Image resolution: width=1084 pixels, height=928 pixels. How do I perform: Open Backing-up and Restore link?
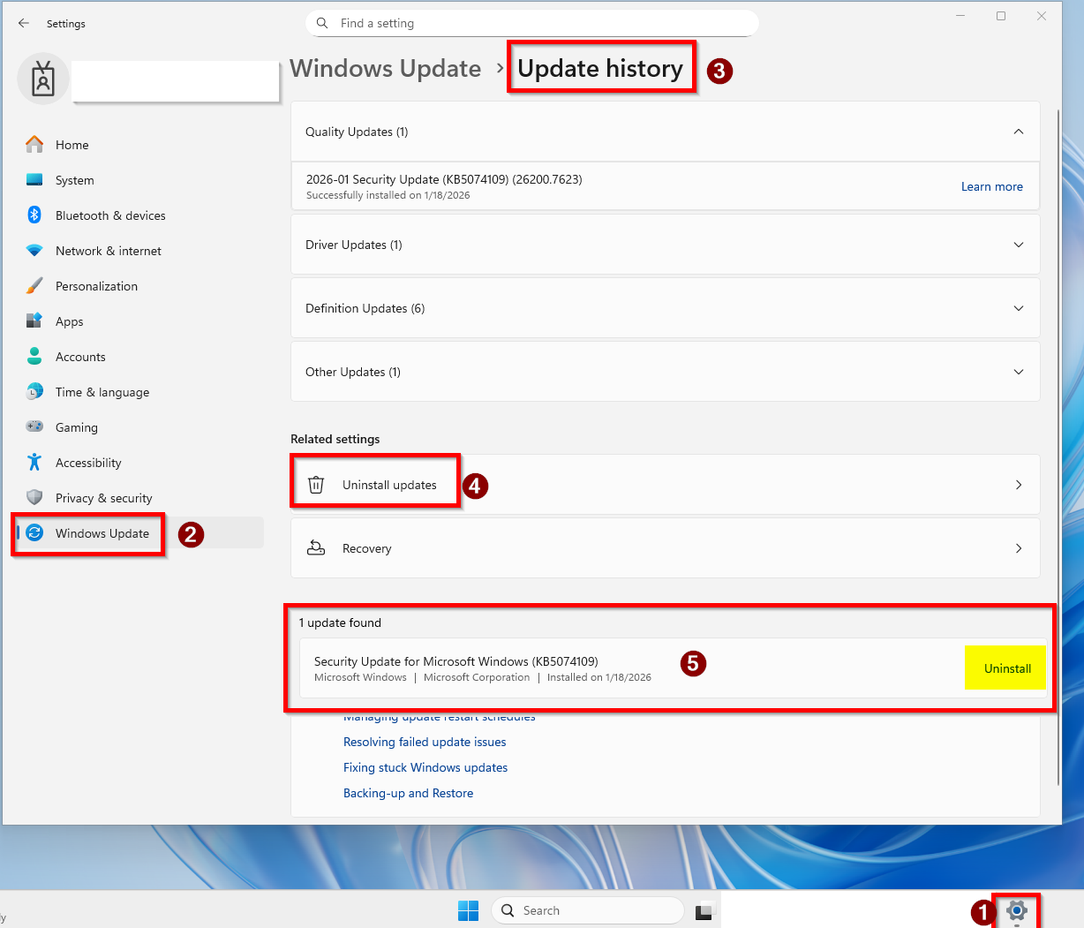point(408,793)
